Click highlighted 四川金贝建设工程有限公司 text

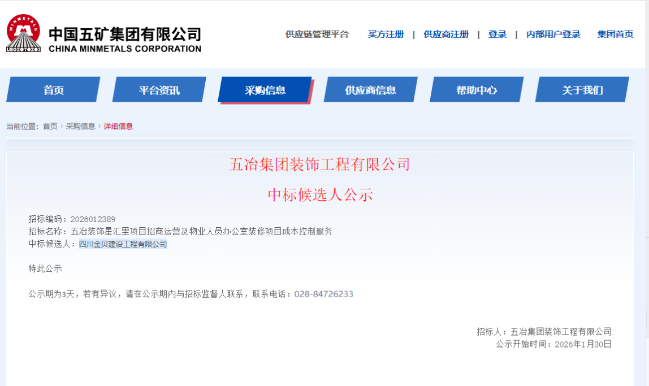[123, 244]
